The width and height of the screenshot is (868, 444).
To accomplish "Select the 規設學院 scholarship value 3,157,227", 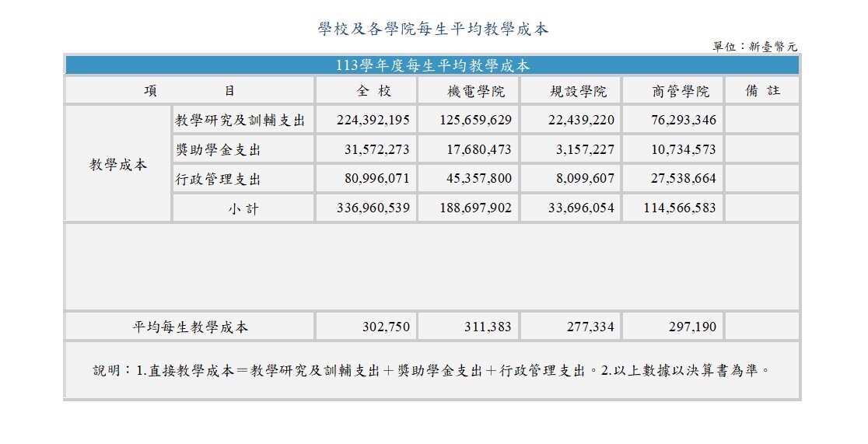I will (585, 150).
